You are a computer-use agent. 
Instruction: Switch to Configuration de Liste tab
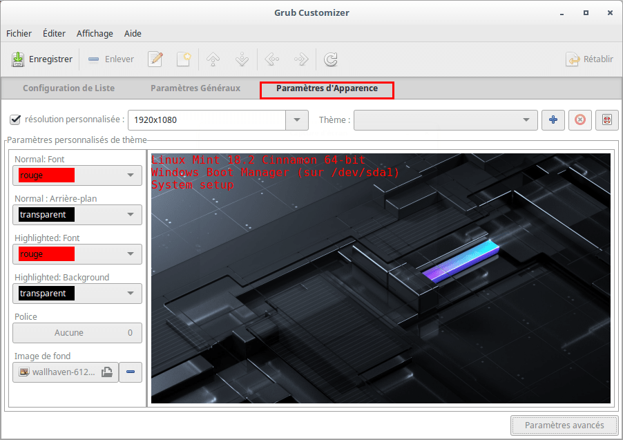pos(68,88)
